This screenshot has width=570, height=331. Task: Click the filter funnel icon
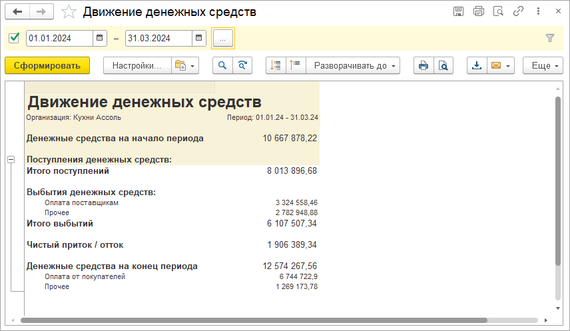pyautogui.click(x=549, y=38)
